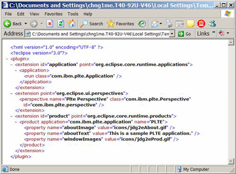Click the Refresh page icon
This screenshot has width=236, height=174.
coord(60,24)
